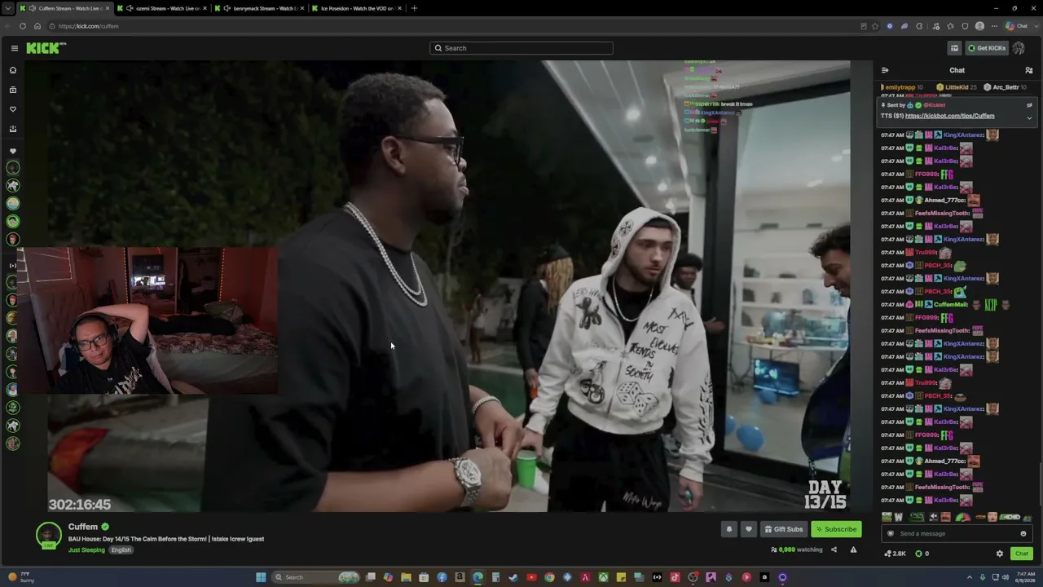Reload the page
Image resolution: width=1043 pixels, height=587 pixels.
click(x=23, y=26)
